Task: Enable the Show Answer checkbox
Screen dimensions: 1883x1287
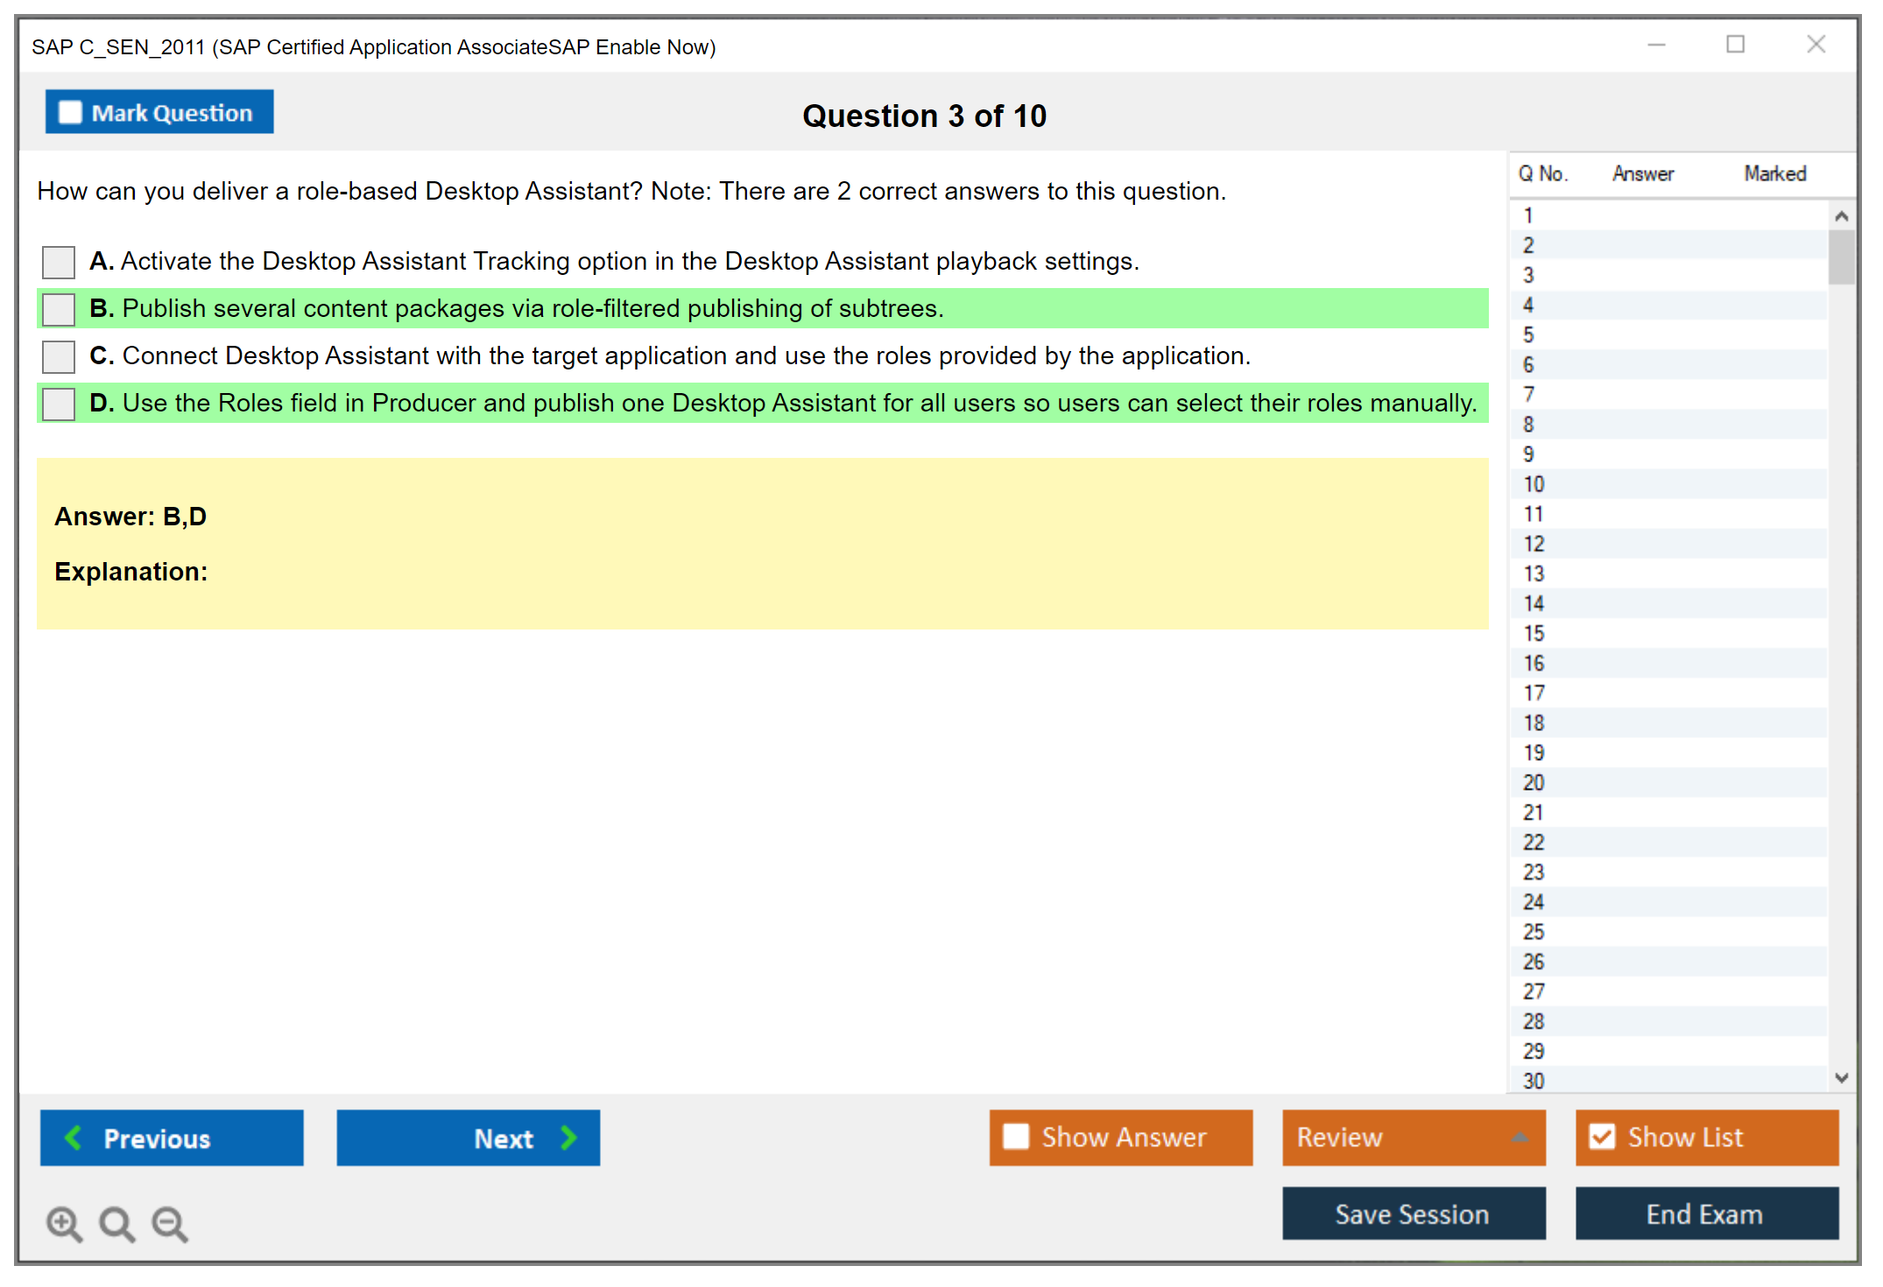Action: coord(1016,1136)
